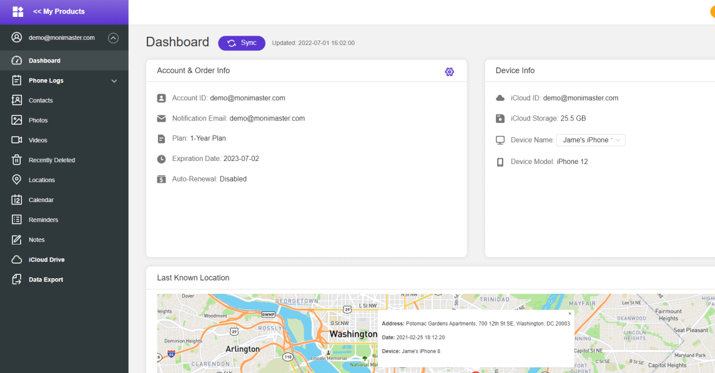Click the user account avatar icon

(16, 37)
